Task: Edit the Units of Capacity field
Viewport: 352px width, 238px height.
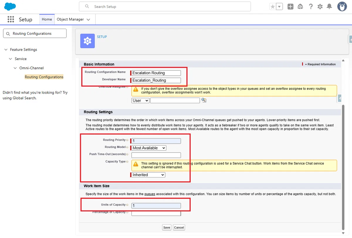Action: (156, 206)
